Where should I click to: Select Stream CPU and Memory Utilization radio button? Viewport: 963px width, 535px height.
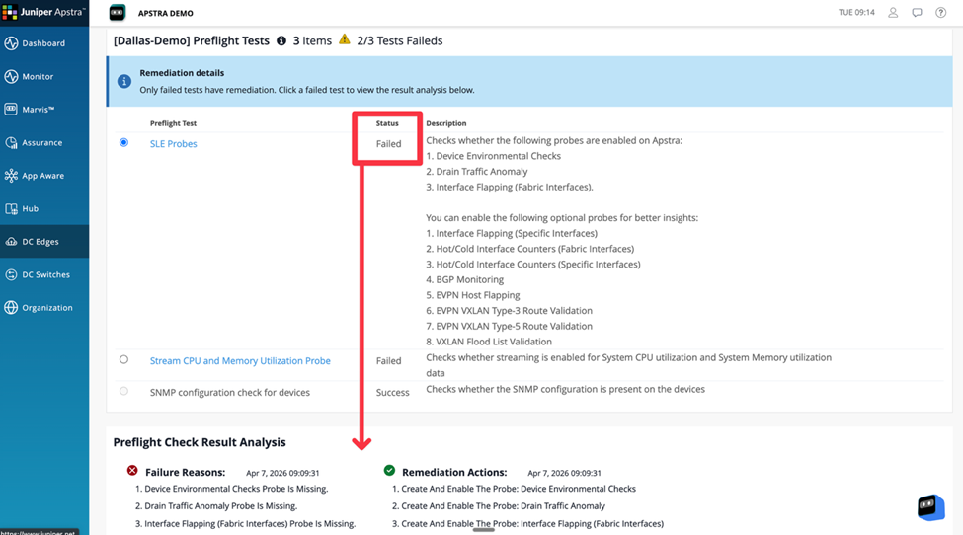[x=124, y=359]
